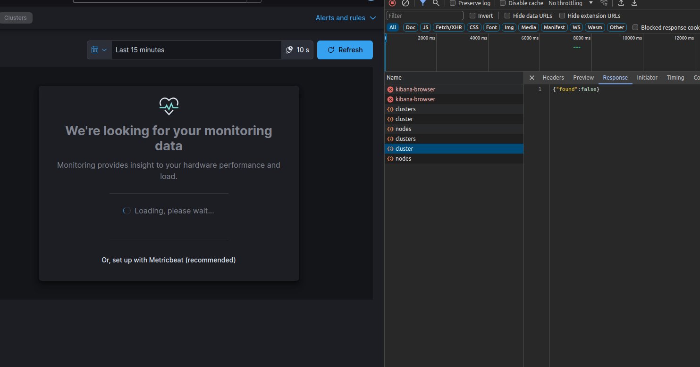The width and height of the screenshot is (700, 367).
Task: Open network search magnifier
Action: pos(436,3)
